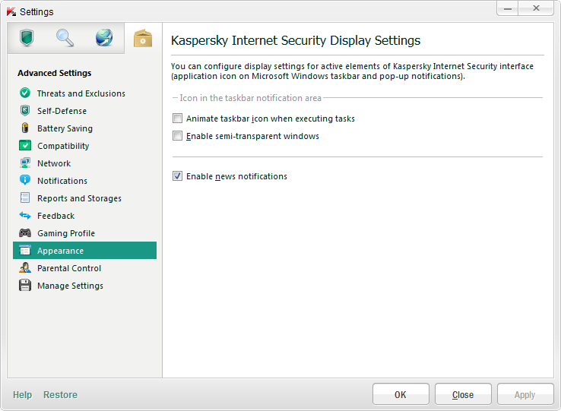Click the Close button at the bottom
This screenshot has height=411, width=561.
[x=462, y=395]
